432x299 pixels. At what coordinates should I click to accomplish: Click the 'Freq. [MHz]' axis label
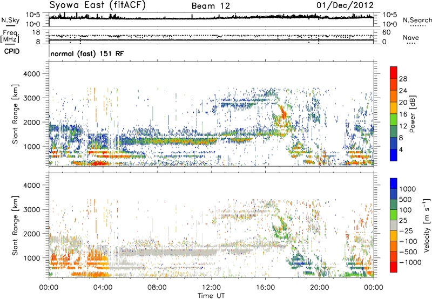(x=10, y=37)
